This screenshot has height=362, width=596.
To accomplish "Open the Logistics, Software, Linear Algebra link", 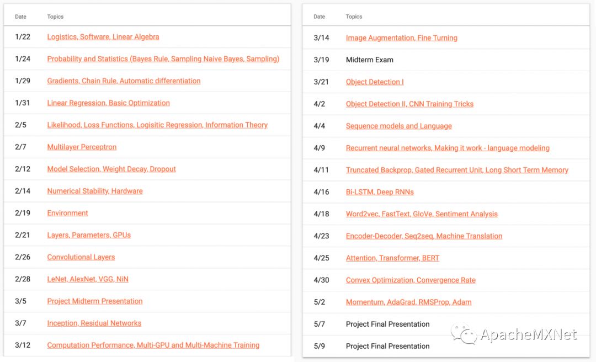I will coord(103,37).
